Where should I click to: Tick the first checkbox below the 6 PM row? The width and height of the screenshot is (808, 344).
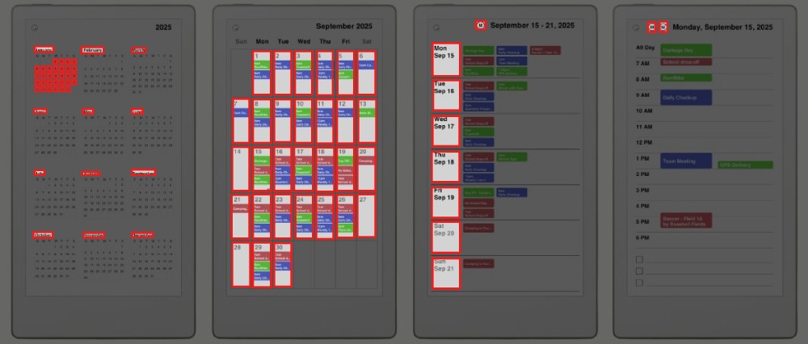coord(640,260)
